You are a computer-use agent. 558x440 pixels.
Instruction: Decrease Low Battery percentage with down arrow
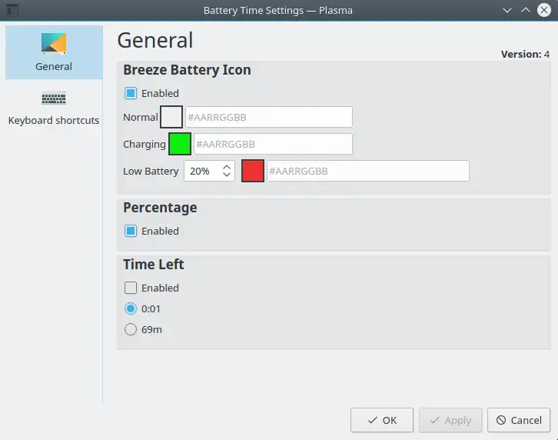(x=227, y=175)
